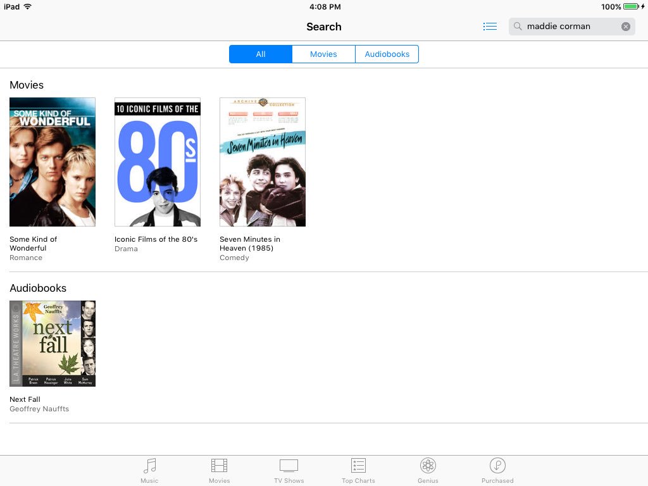Tap the Movies section heading
The image size is (648, 486).
pyautogui.click(x=27, y=85)
